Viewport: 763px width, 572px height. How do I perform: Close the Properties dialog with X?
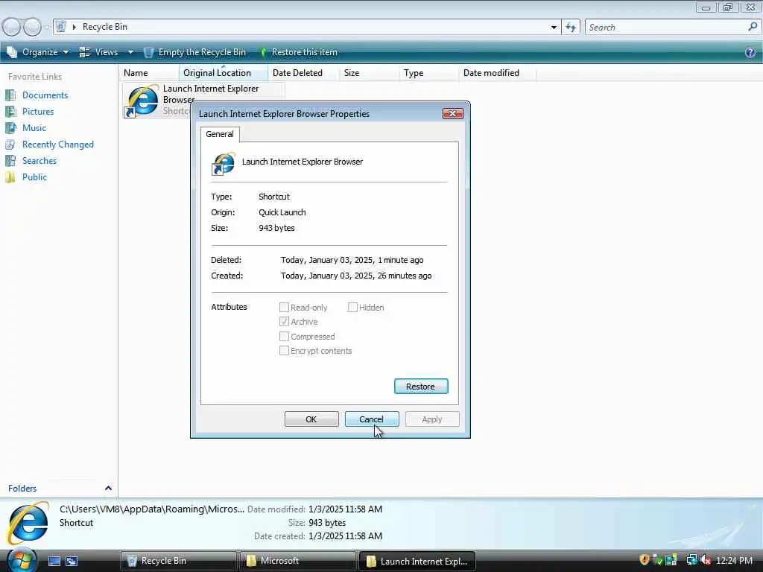point(452,113)
